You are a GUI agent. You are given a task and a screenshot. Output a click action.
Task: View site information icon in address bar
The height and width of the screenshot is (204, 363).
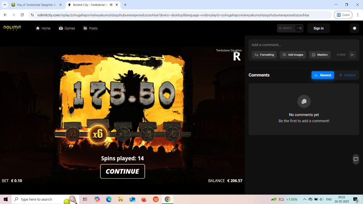[x=33, y=15]
